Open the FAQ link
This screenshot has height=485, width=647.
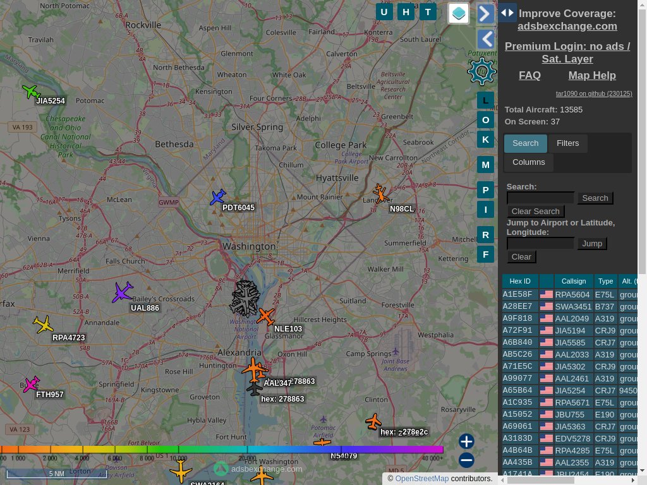click(529, 75)
